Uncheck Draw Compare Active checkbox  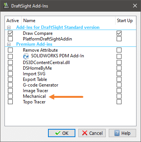point(10,33)
